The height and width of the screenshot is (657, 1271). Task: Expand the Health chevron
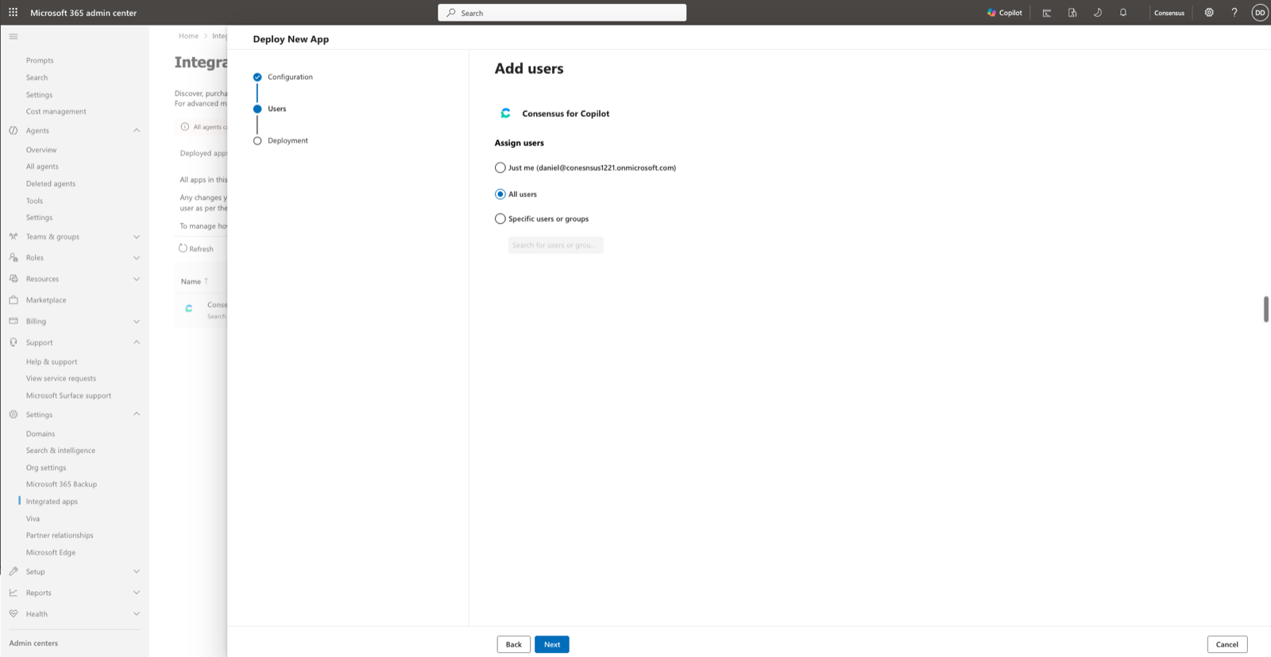click(137, 614)
